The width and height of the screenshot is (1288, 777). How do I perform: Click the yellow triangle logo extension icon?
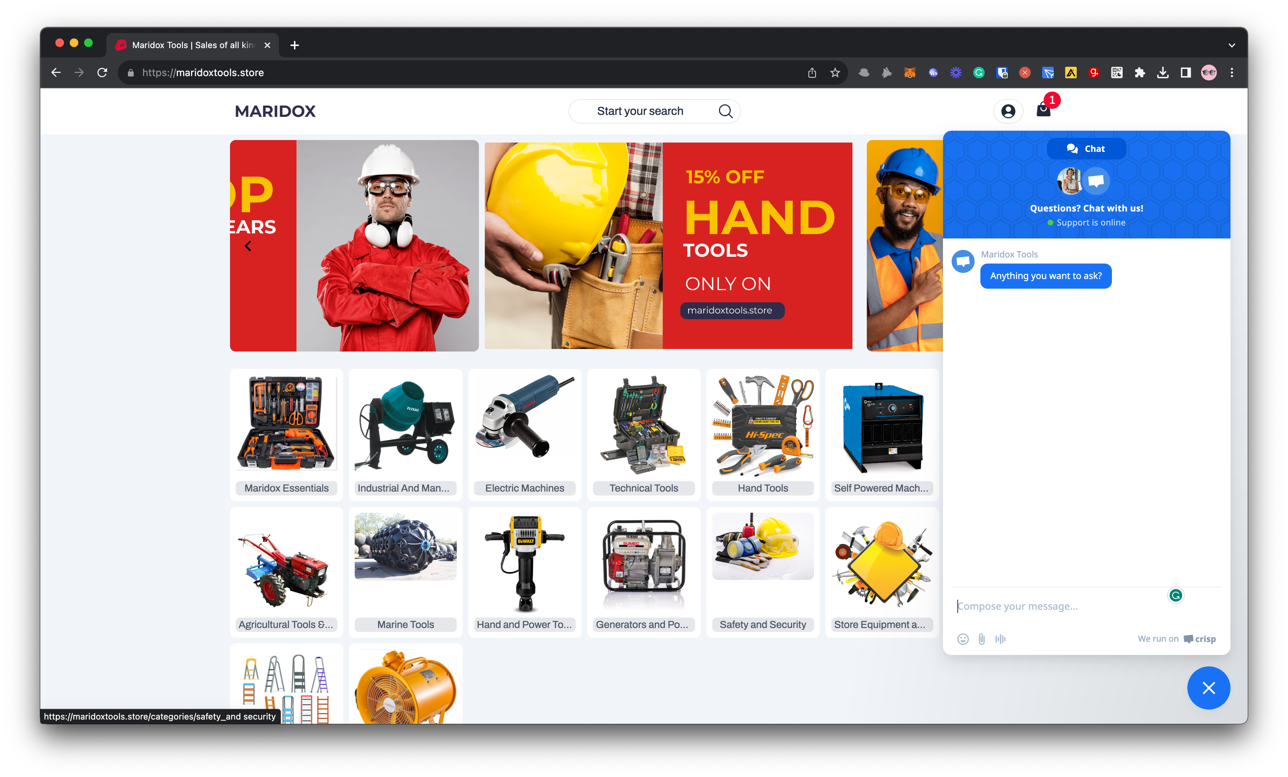click(1071, 73)
